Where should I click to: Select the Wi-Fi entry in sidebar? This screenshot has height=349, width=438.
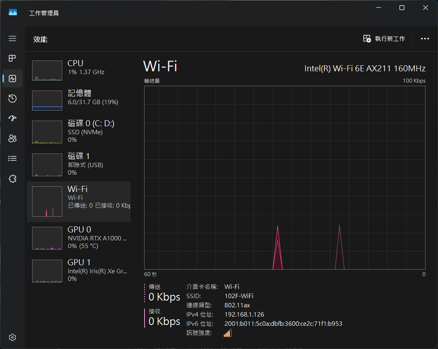79,202
